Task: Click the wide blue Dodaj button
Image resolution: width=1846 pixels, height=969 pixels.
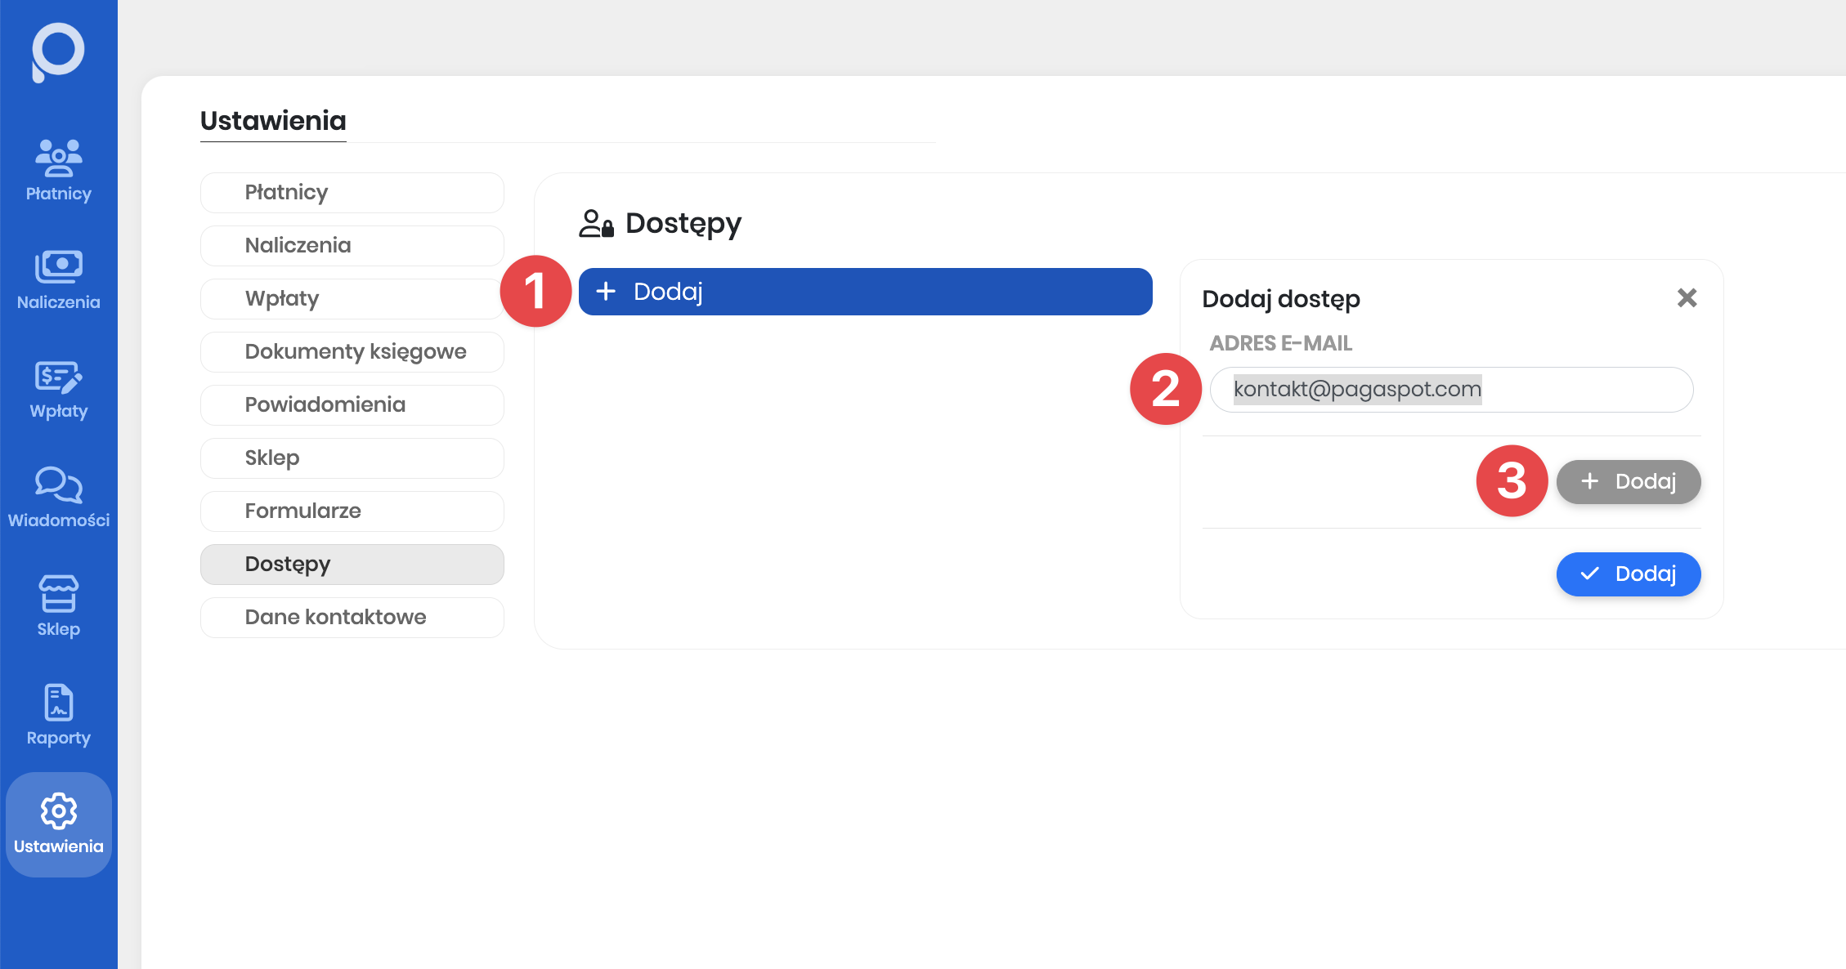Action: 865,292
